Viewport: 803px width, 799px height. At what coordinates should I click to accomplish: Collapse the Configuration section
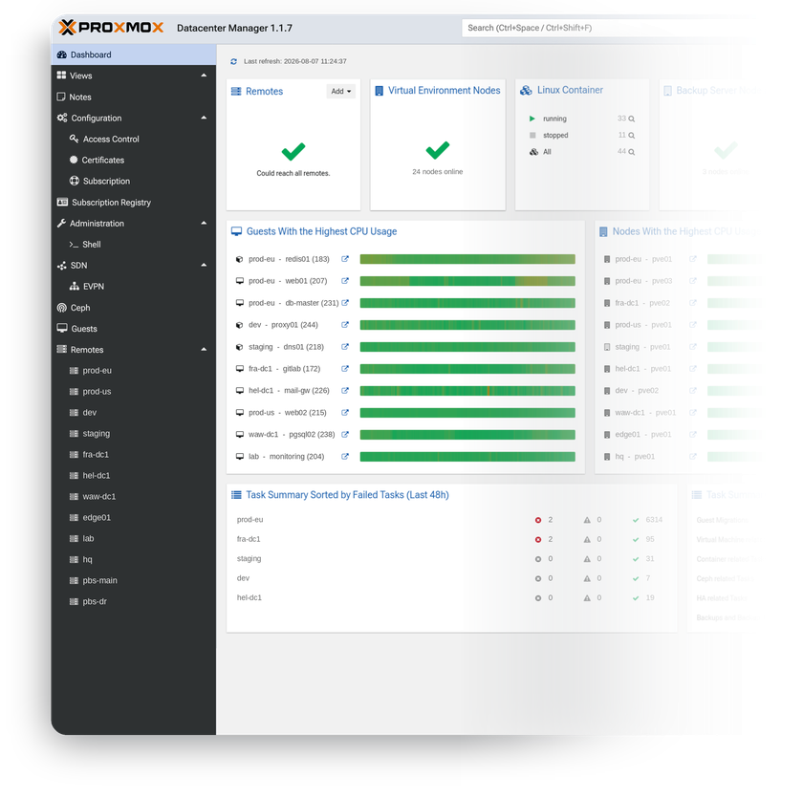[x=204, y=118]
